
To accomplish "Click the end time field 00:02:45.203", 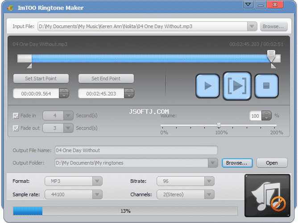I will click(101, 94).
